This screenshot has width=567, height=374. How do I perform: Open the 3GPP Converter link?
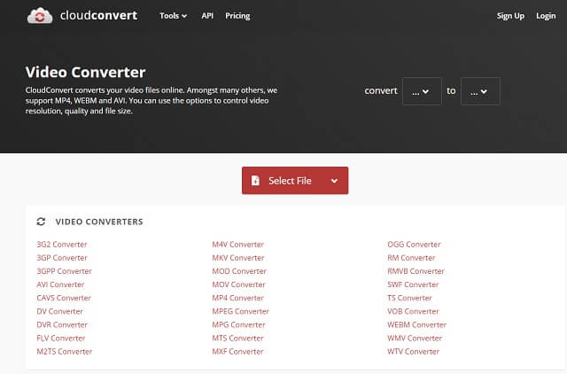pyautogui.click(x=65, y=271)
